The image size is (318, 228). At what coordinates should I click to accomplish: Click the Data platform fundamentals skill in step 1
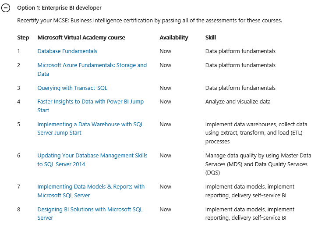tap(240, 51)
